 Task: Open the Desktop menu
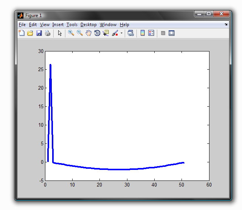[88, 25]
